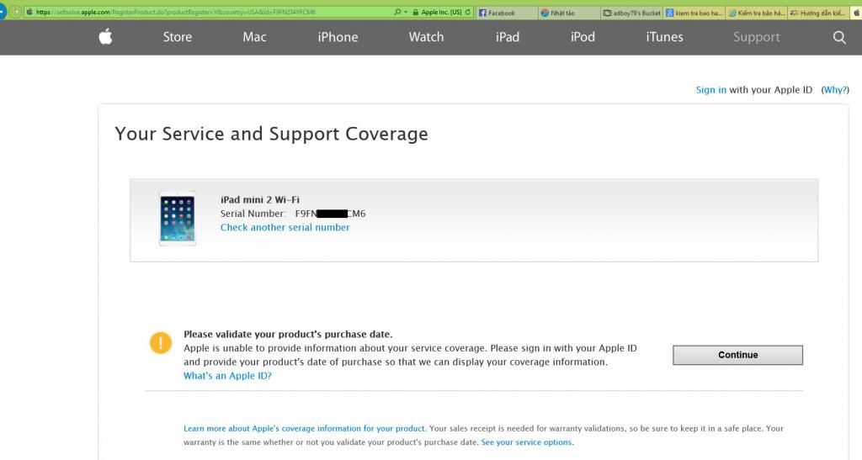The image size is (862, 460).
Task: Click Check another serial number link
Action: [285, 227]
